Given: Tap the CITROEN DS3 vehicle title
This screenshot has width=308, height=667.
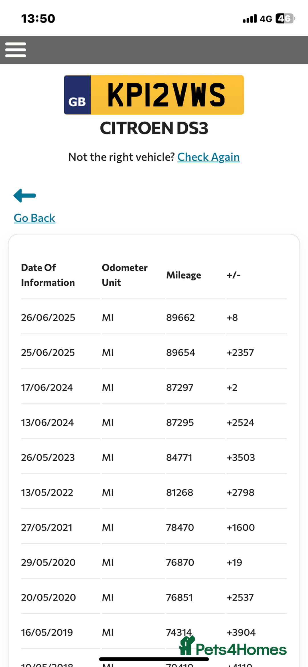Looking at the screenshot, I should 154,128.
